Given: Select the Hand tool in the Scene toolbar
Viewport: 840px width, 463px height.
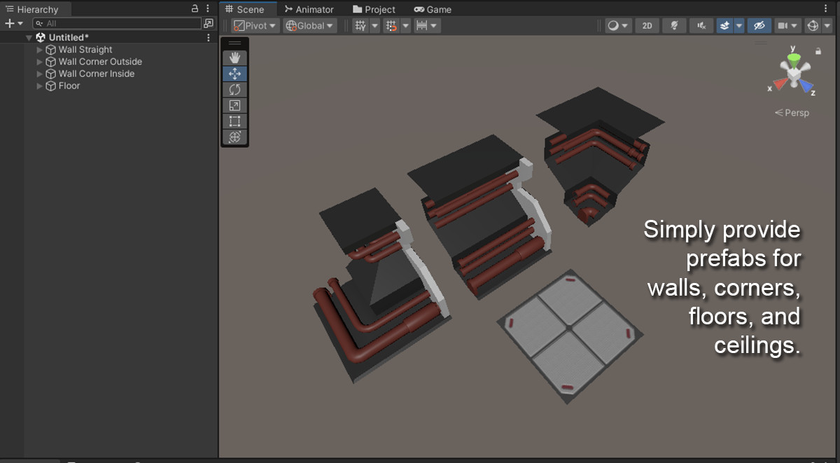Looking at the screenshot, I should (234, 57).
